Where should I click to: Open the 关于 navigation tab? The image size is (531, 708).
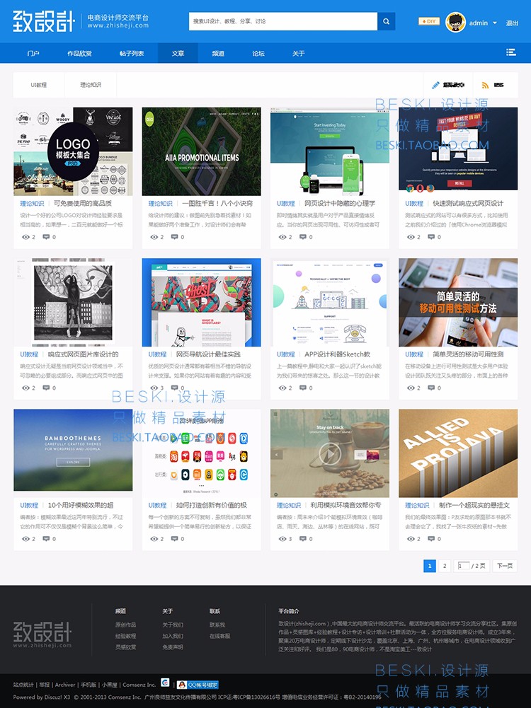point(298,53)
